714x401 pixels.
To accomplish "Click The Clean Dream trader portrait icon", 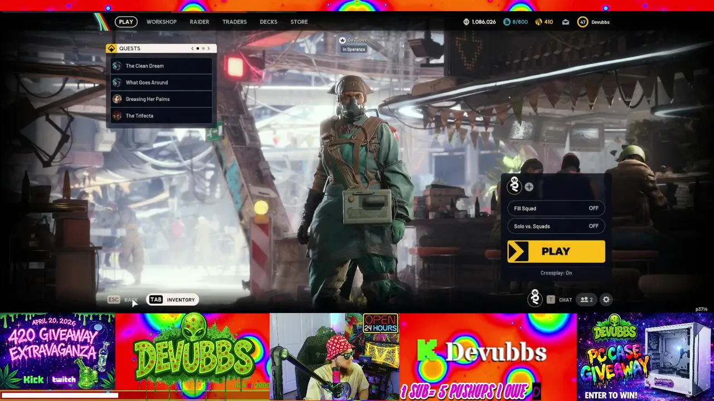I will tap(117, 66).
